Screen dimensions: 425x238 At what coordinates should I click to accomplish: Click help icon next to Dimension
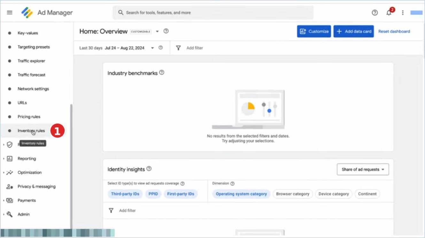(232, 184)
